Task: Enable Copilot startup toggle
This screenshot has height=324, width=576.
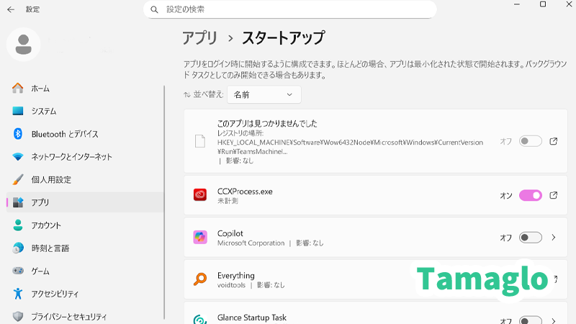Action: tap(531, 238)
